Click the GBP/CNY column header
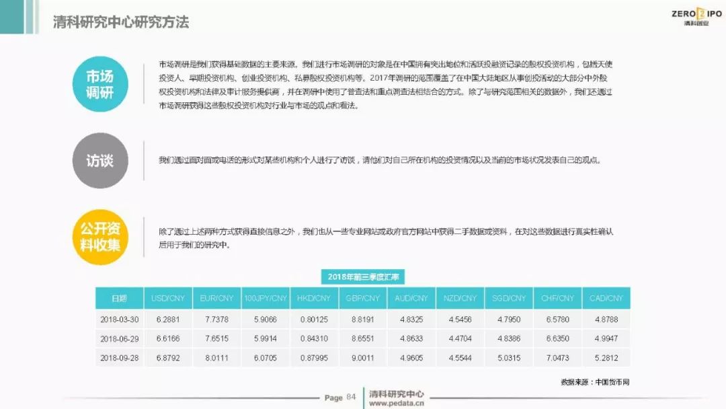The width and height of the screenshot is (726, 409). [363, 298]
